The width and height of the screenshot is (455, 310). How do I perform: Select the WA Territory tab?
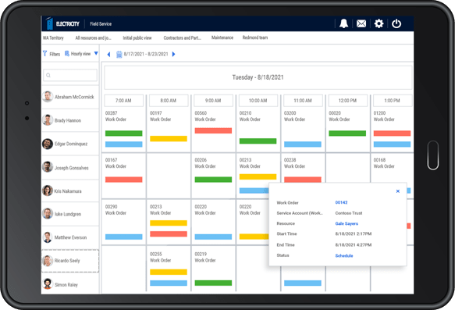pyautogui.click(x=53, y=37)
